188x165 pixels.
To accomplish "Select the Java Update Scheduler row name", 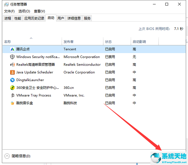I will [x=35, y=72].
